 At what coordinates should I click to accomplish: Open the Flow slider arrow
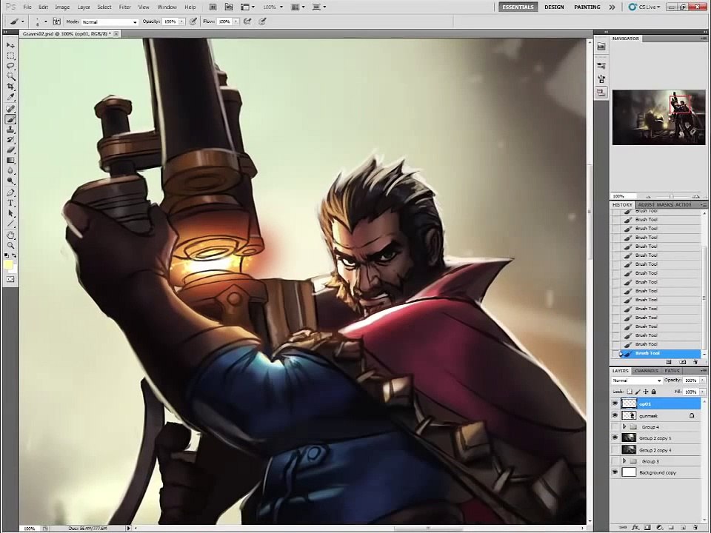[236, 21]
